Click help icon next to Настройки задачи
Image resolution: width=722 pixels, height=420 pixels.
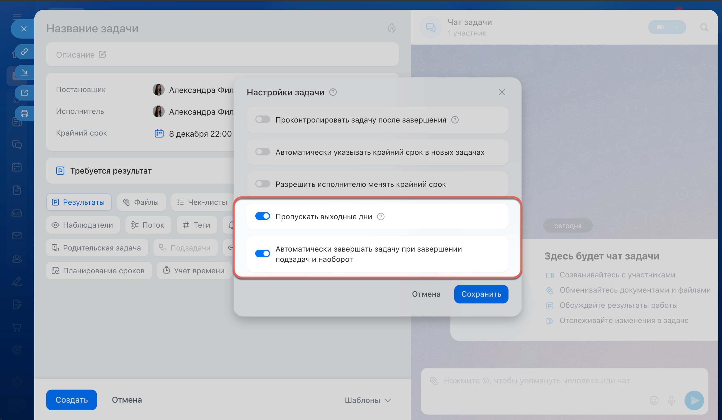333,92
